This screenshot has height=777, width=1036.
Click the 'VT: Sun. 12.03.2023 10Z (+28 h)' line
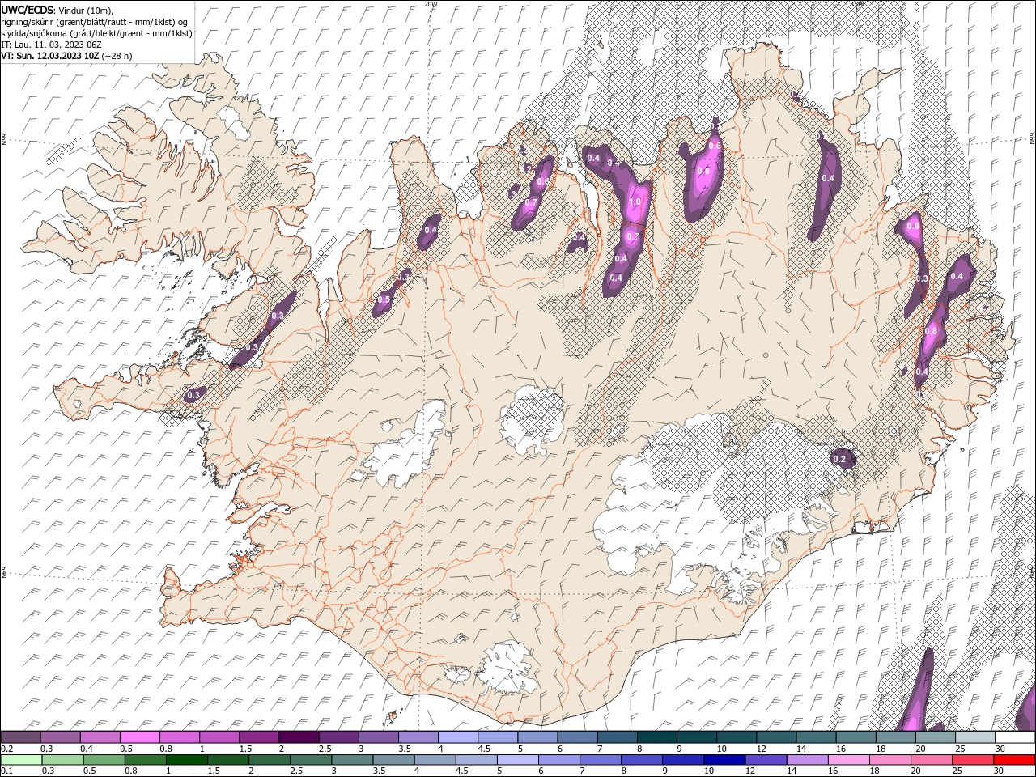coord(66,56)
